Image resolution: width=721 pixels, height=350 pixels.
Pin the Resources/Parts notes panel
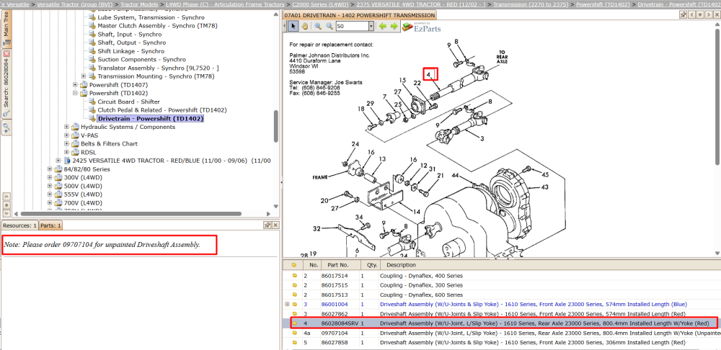coord(267,225)
